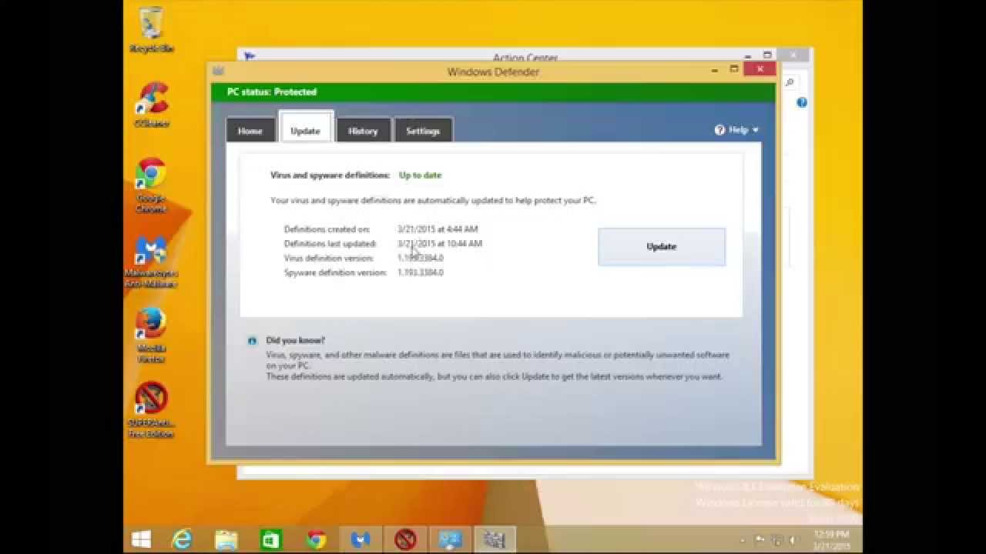Click the Help question mark icon in Defender
The height and width of the screenshot is (554, 986).
pos(719,130)
